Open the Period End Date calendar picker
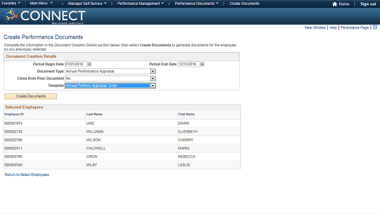This screenshot has height=214, width=380. point(202,64)
